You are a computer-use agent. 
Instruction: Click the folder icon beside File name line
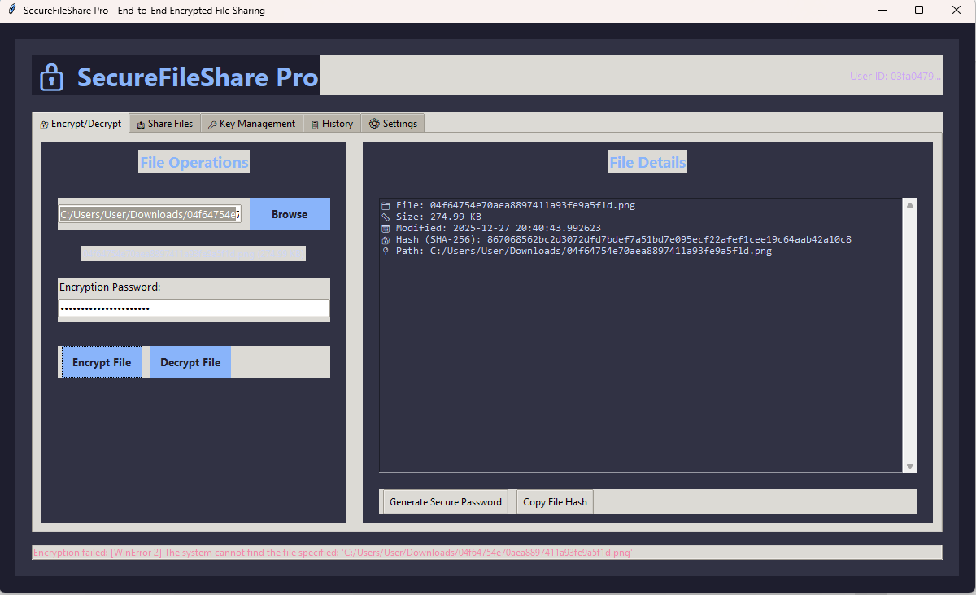[x=386, y=206]
